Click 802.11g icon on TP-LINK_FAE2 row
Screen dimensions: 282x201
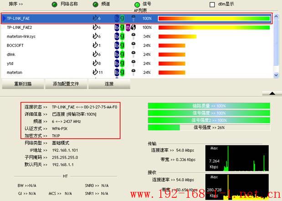(122, 27)
